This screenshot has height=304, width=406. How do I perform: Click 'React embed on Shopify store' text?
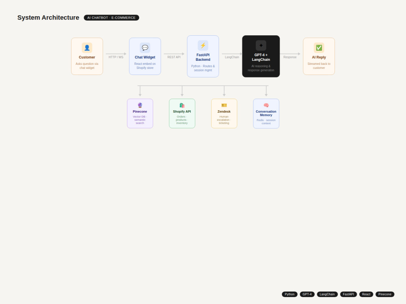pos(145,66)
